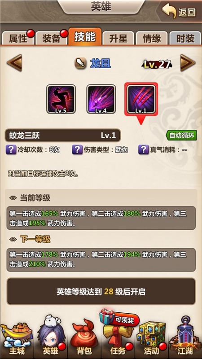Open the 江湖 lantern icon

coord(185,337)
